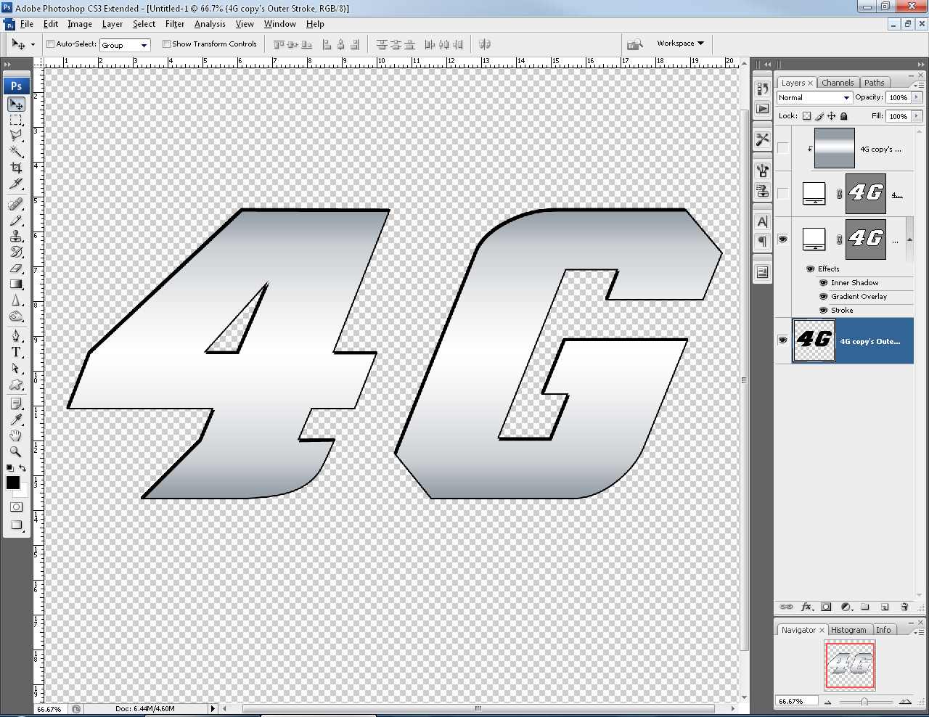Select the Hand tool
This screenshot has height=717, width=929.
[x=16, y=435]
